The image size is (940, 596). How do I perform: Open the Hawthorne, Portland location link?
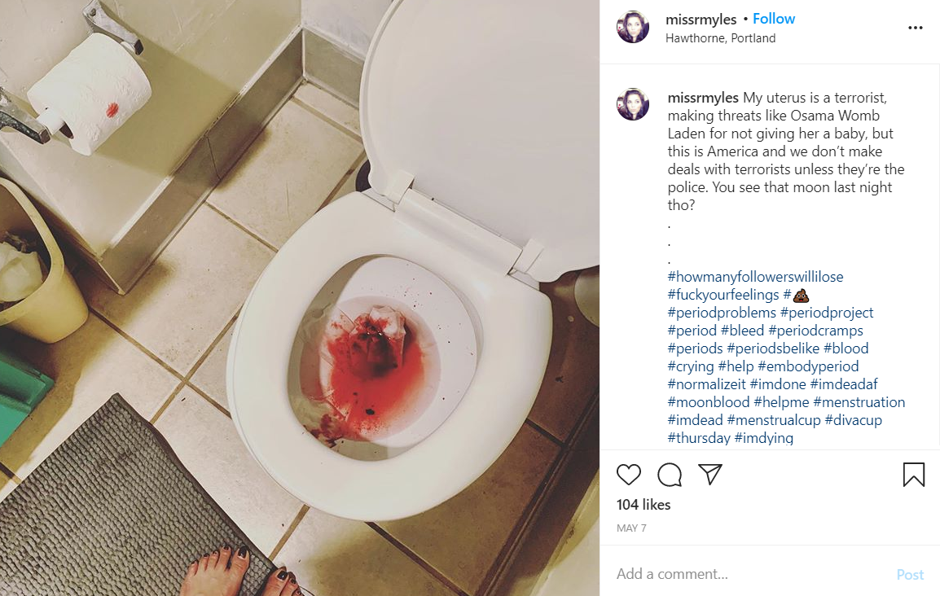click(720, 37)
